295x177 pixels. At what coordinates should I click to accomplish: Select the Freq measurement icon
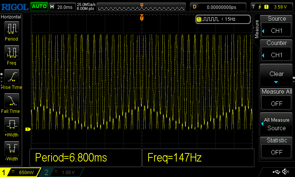(12, 52)
